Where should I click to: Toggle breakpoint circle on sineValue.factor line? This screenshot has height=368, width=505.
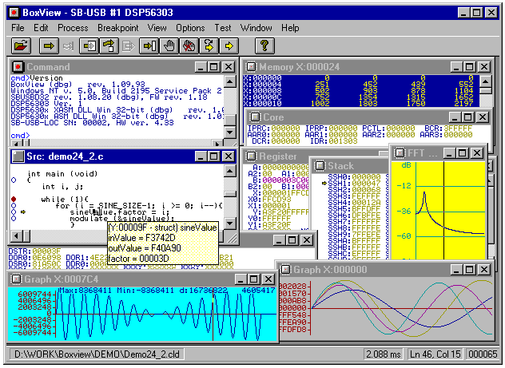(x=14, y=212)
